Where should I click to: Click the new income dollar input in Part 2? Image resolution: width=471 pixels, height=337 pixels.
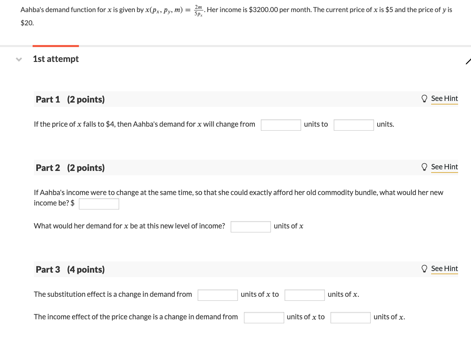(x=99, y=203)
